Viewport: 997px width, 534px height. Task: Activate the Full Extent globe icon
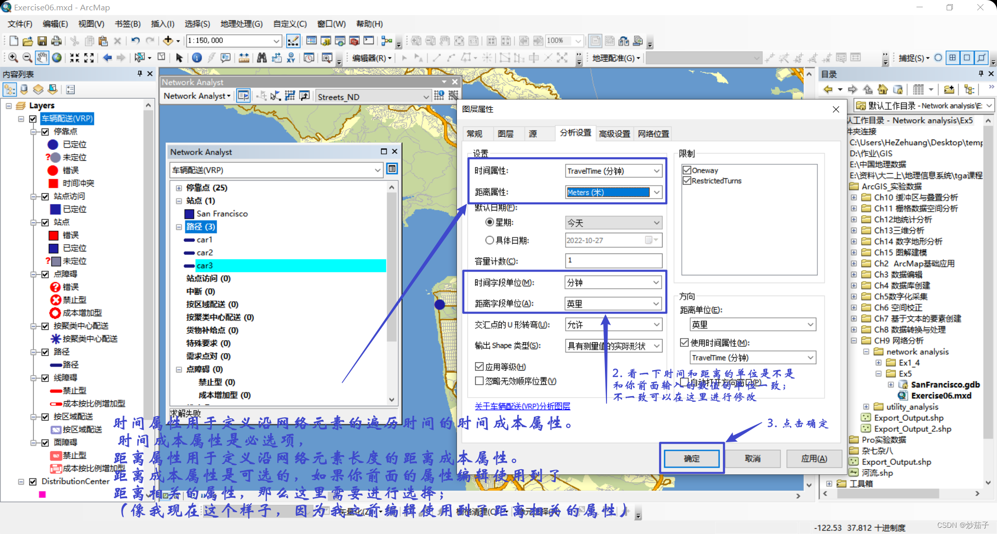57,58
